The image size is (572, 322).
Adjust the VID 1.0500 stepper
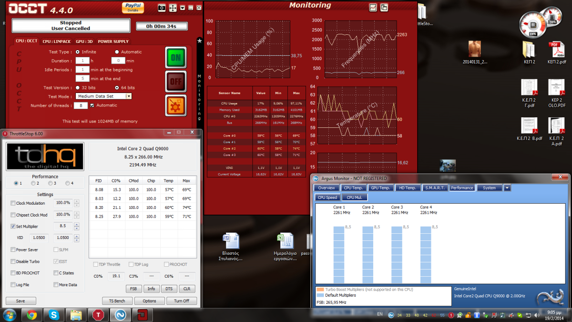tap(76, 238)
